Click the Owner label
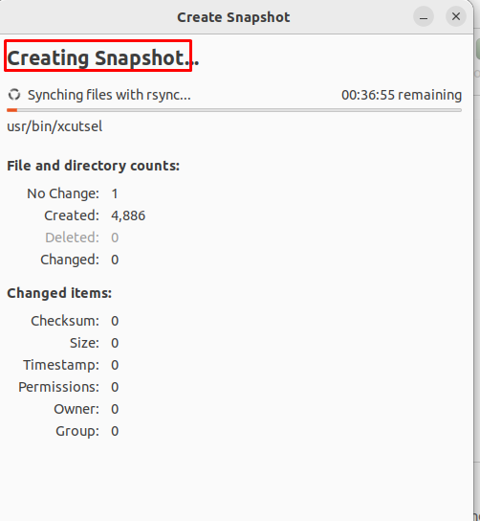 coord(76,409)
